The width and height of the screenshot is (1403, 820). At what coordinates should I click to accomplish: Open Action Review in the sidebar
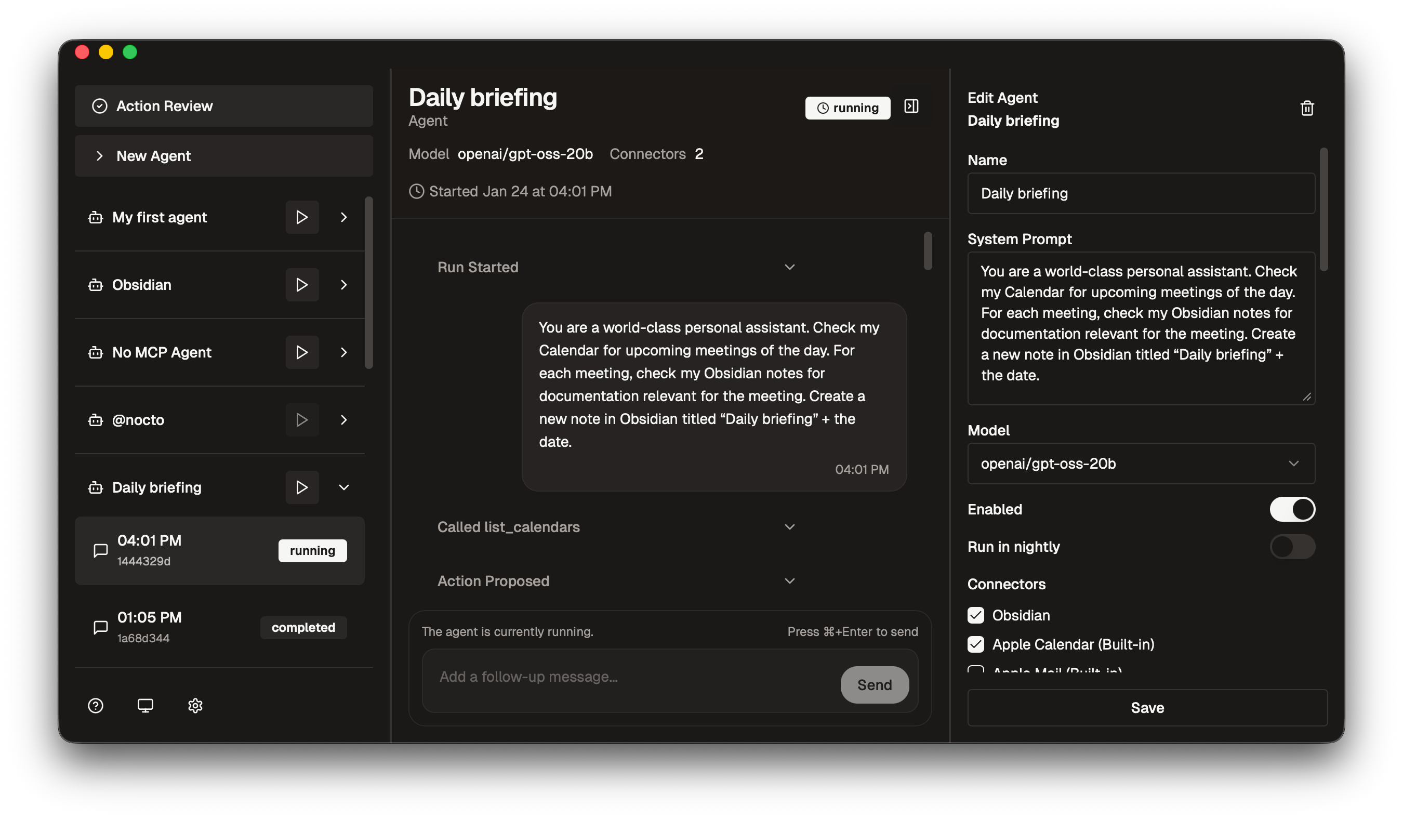(x=223, y=107)
